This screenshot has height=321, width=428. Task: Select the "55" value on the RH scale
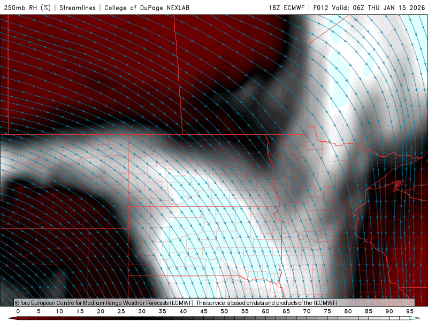[245, 311]
